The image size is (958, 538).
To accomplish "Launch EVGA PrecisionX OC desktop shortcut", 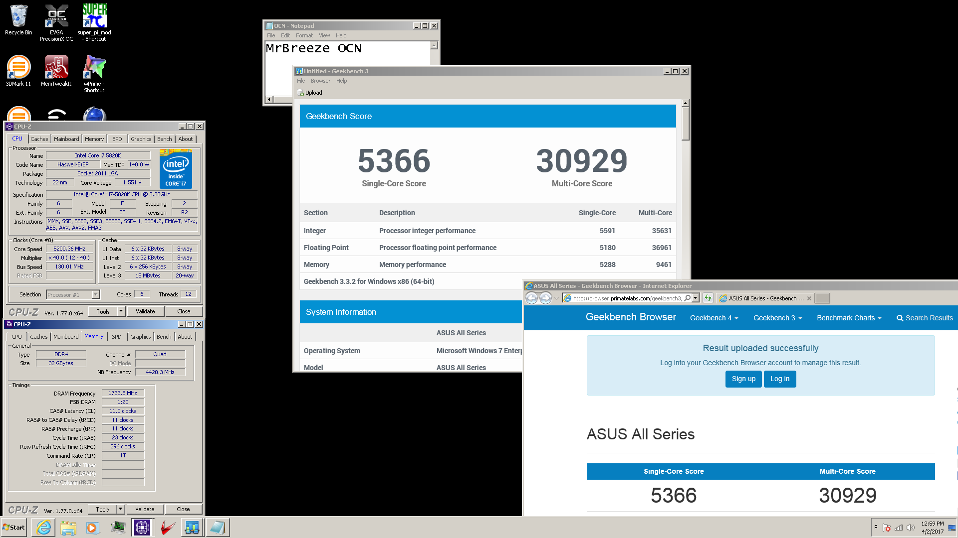I will tap(56, 22).
